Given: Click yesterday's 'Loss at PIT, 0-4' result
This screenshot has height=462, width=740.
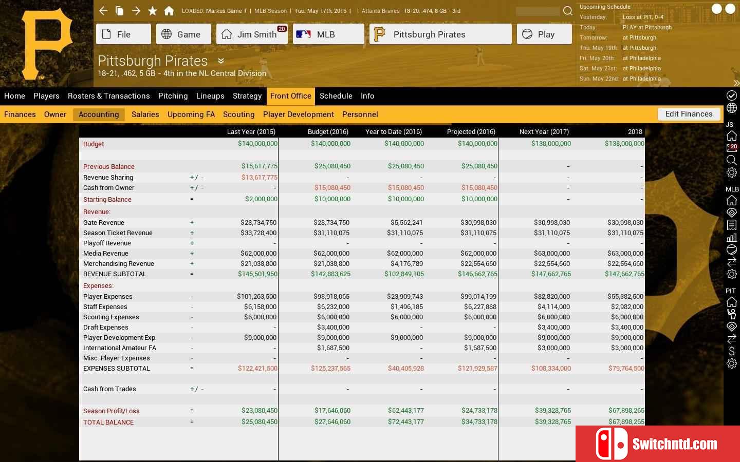Looking at the screenshot, I should [x=643, y=17].
